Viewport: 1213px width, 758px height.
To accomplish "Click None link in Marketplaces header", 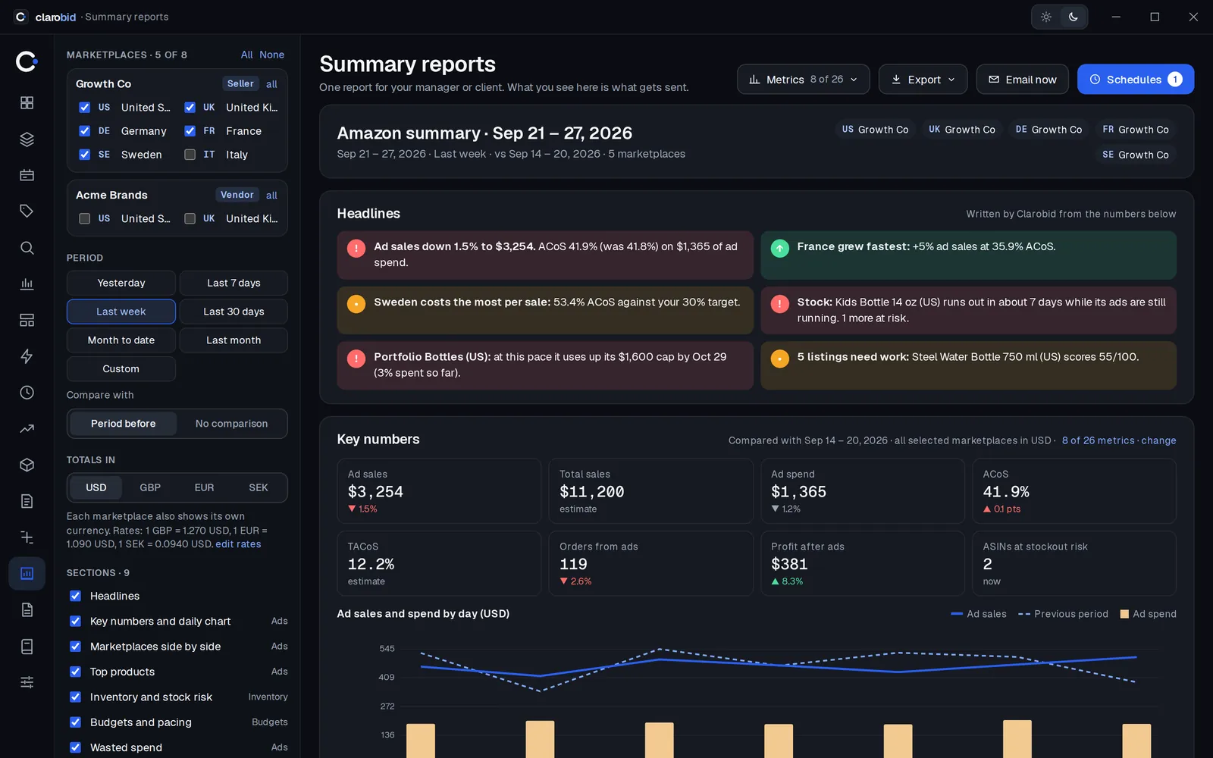I will pyautogui.click(x=272, y=55).
